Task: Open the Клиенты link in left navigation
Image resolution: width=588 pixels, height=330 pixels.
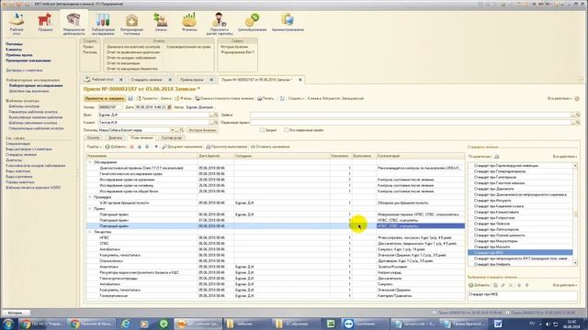Action: point(14,49)
